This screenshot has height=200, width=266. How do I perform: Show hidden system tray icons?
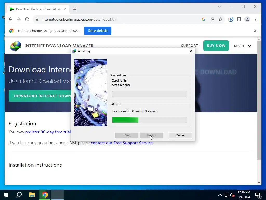(x=220, y=195)
